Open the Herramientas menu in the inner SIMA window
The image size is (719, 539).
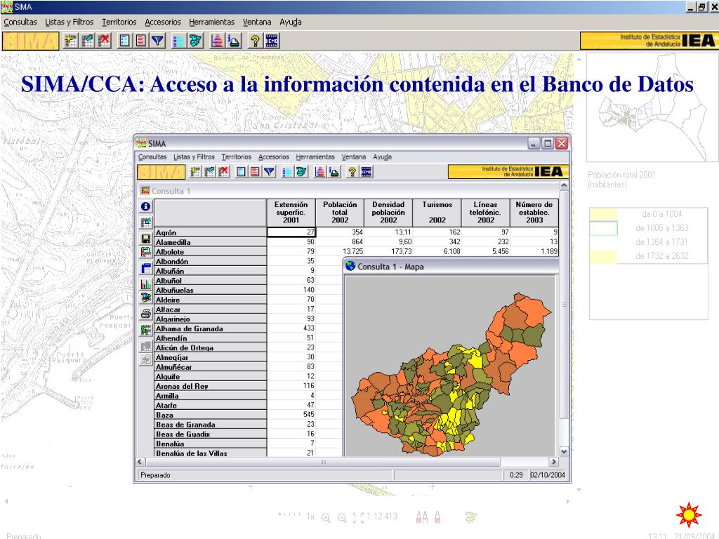(x=315, y=157)
